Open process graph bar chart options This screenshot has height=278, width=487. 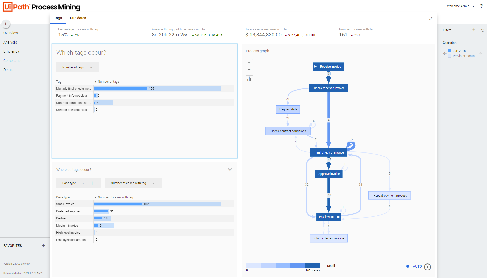coord(249,79)
